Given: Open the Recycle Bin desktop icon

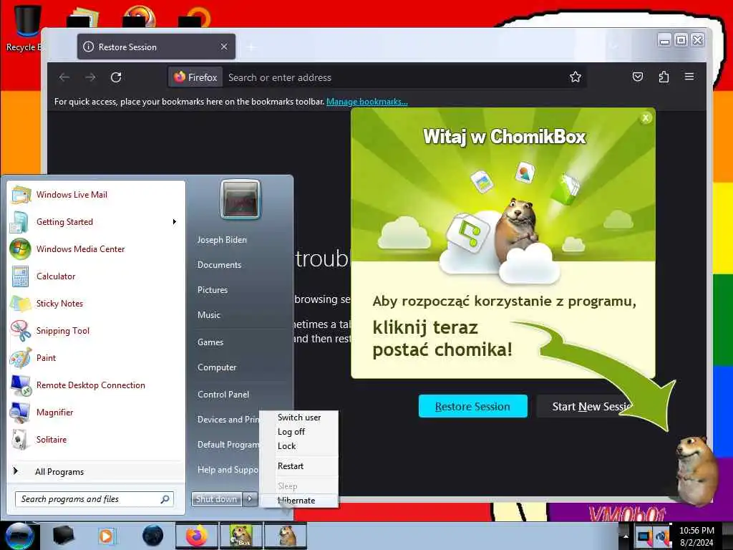Looking at the screenshot, I should coord(26,28).
